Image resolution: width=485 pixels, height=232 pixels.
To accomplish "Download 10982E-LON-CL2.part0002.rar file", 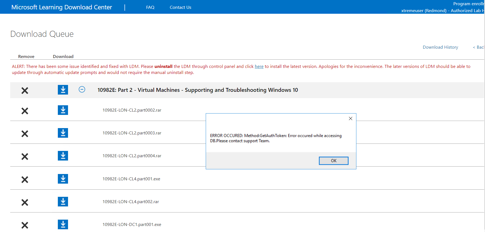I will coord(63,110).
